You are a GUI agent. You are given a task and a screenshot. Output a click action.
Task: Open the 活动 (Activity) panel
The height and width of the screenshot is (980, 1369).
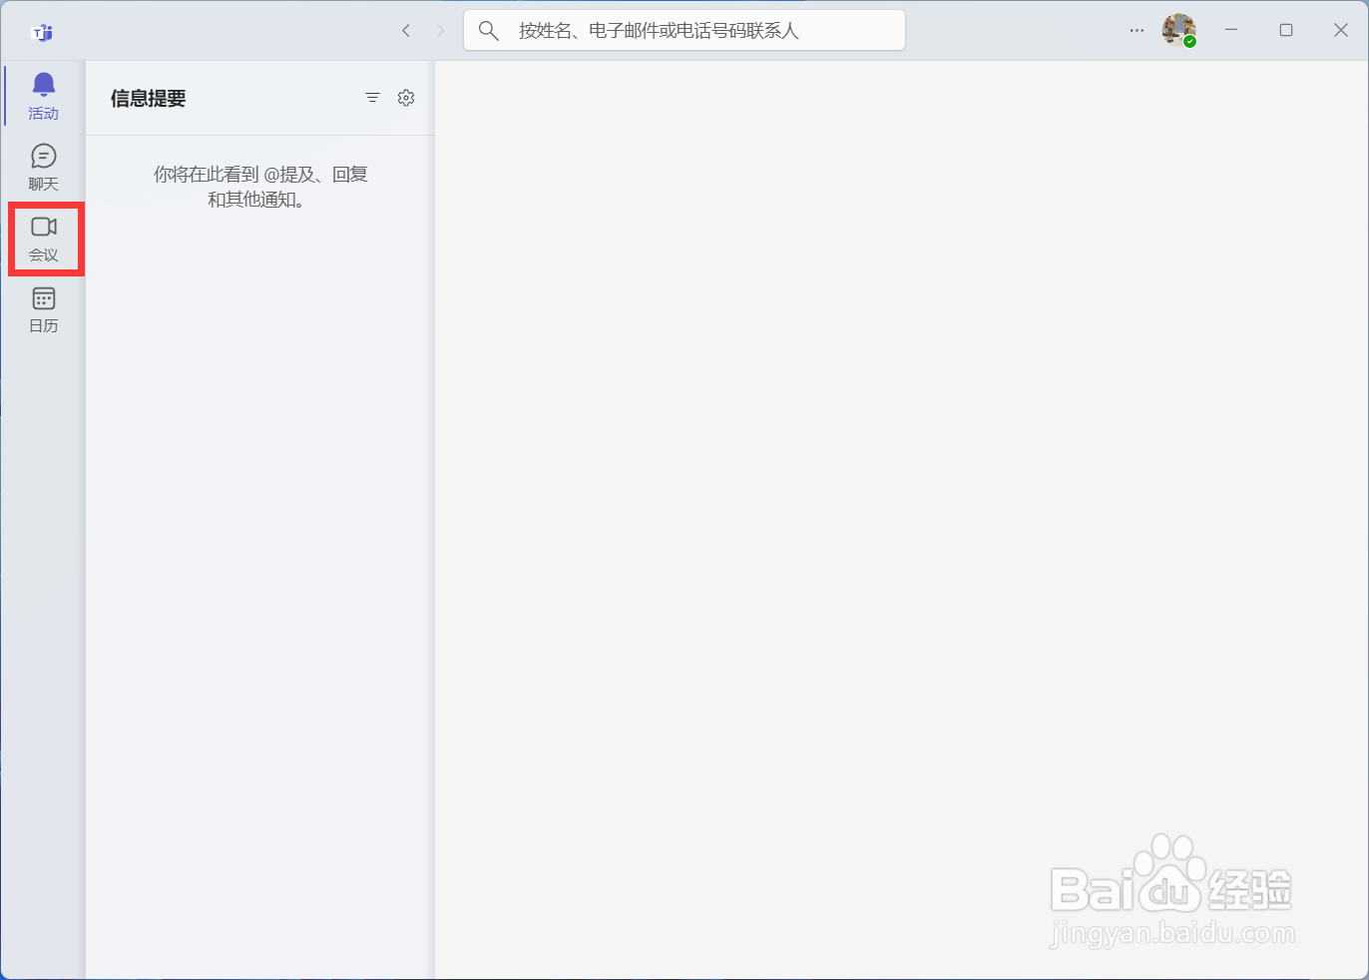[43, 96]
